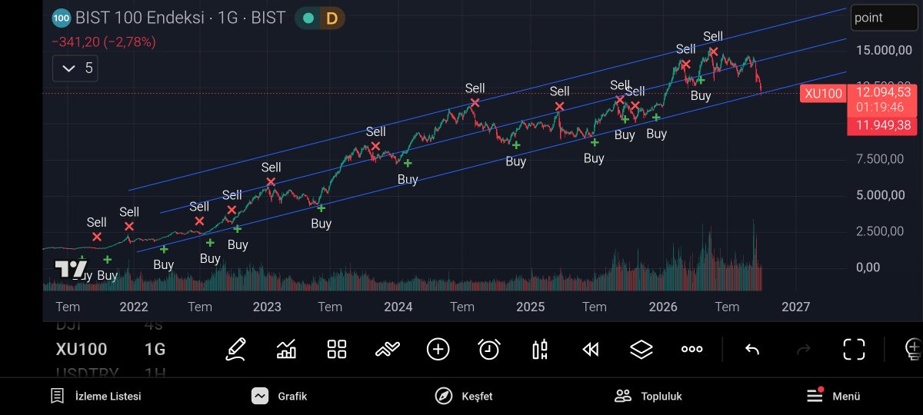Open the İzleme Listesi tab
Viewport: 923px width, 415px height.
point(95,397)
